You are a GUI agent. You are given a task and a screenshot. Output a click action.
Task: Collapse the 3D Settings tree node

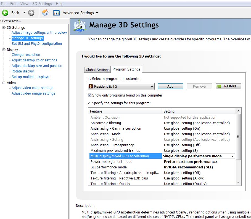4,27
